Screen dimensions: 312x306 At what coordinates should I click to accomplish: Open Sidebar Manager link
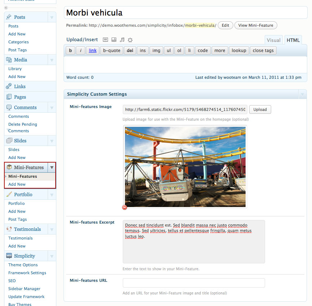coord(24,289)
